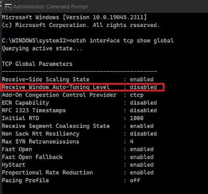
Task: Click the Administrator: Command Prompt title text
Action: click(50, 7)
